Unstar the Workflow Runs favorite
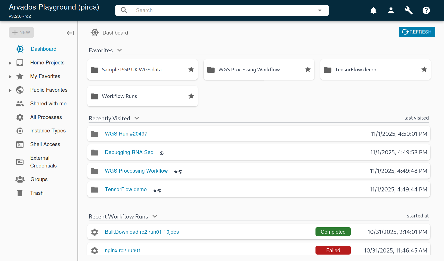Image resolution: width=444 pixels, height=261 pixels. 191,96
